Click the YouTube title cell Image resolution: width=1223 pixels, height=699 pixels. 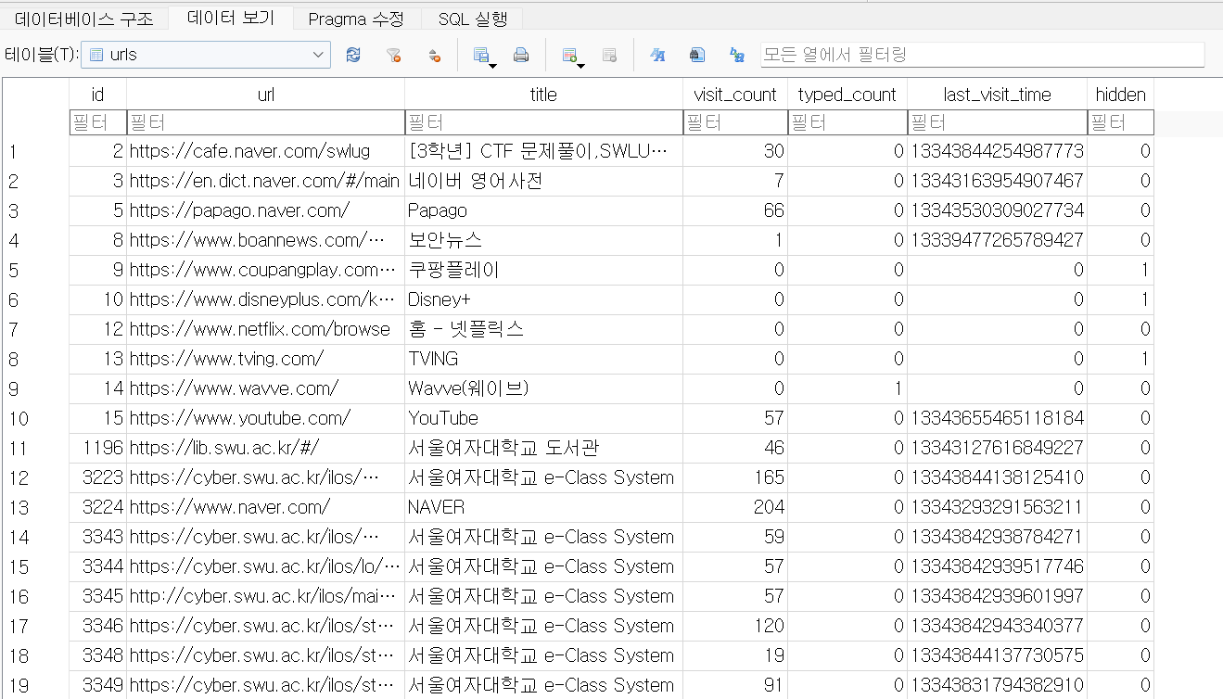click(x=543, y=418)
